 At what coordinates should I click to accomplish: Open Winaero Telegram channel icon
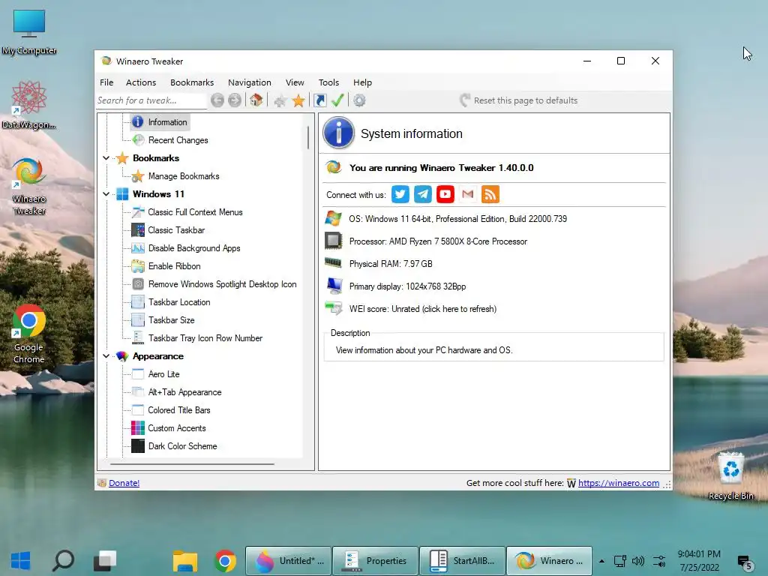pos(423,194)
